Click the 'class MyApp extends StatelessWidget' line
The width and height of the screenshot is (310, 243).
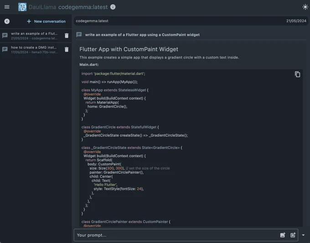click(x=115, y=90)
